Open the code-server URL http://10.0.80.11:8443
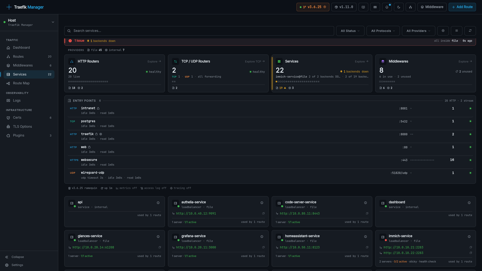The image size is (482, 271). [x=300, y=214]
